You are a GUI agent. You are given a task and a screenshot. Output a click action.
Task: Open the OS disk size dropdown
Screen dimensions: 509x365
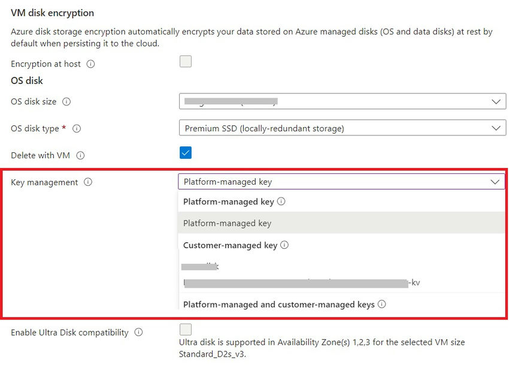496,101
